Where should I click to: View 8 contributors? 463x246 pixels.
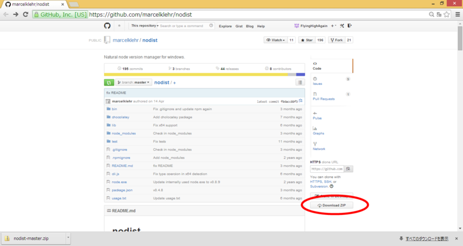click(278, 69)
